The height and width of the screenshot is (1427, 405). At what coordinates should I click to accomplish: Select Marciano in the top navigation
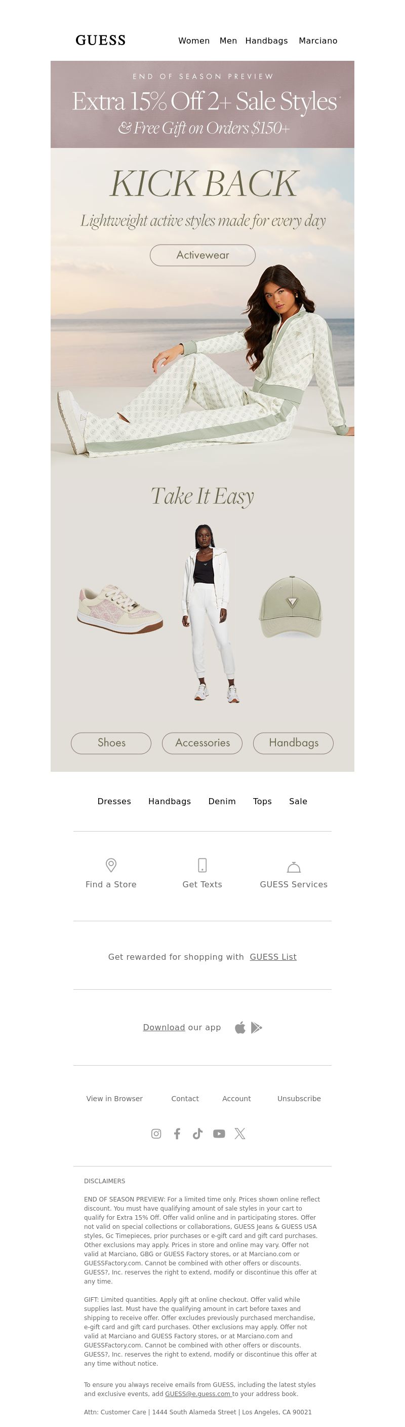click(318, 41)
